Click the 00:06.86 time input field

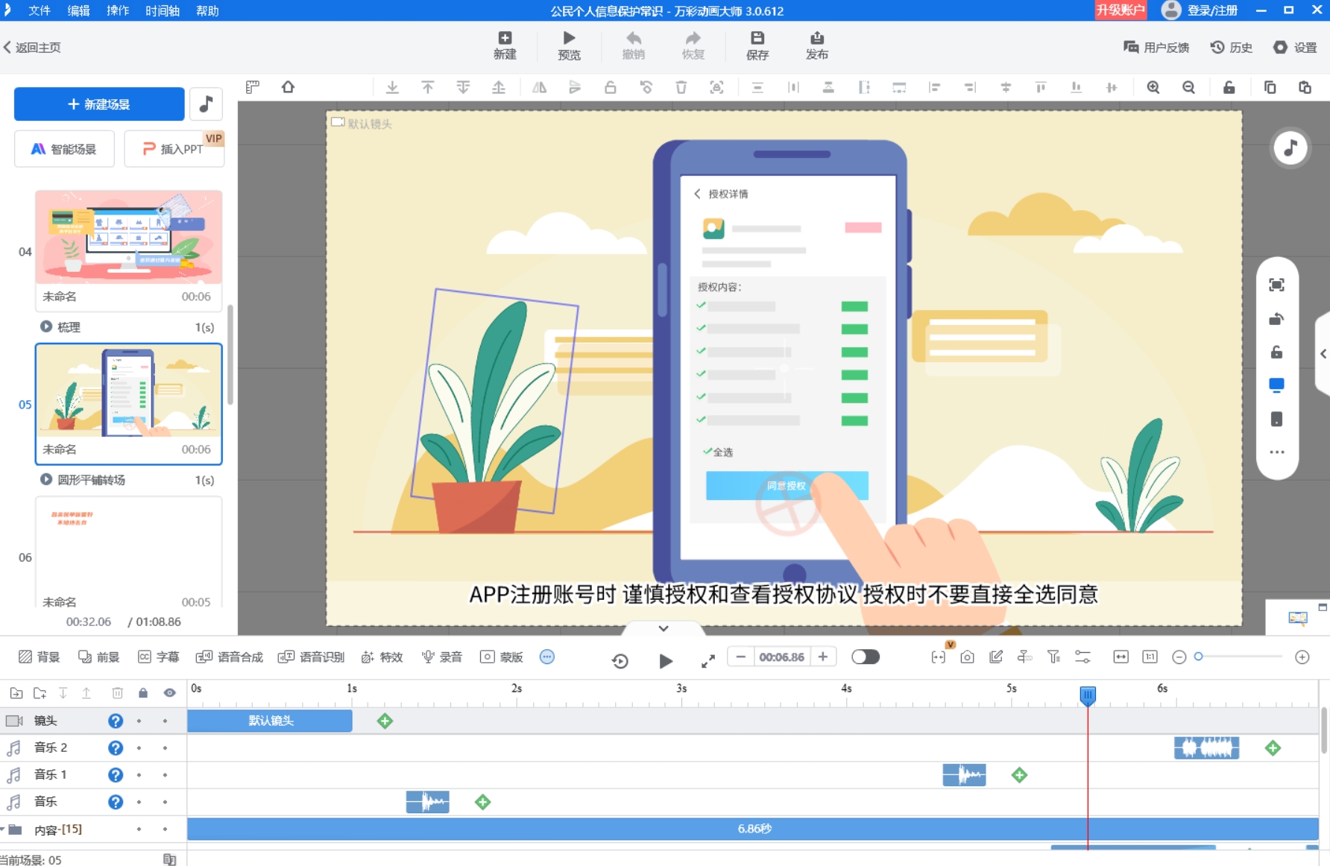click(x=781, y=657)
